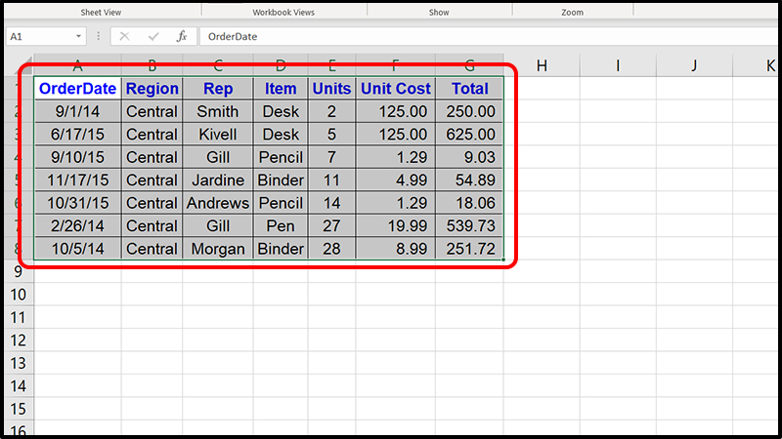Select the Region header cell
Viewport: 782px width, 439px height.
[152, 88]
